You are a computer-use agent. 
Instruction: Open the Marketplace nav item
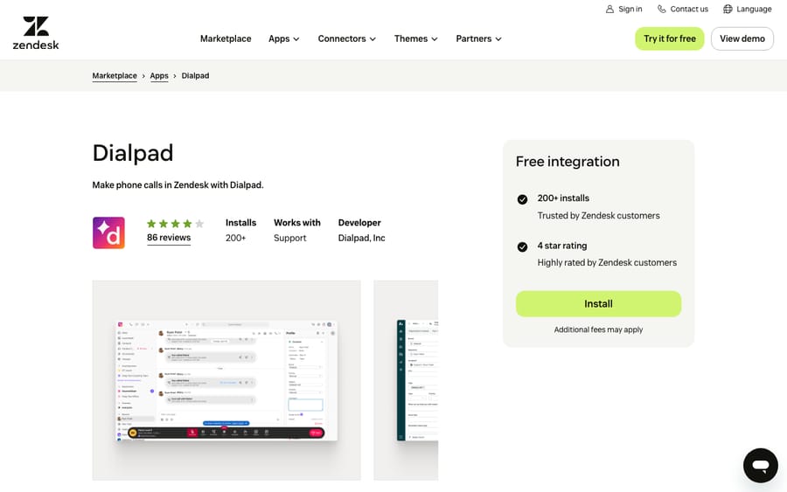226,38
